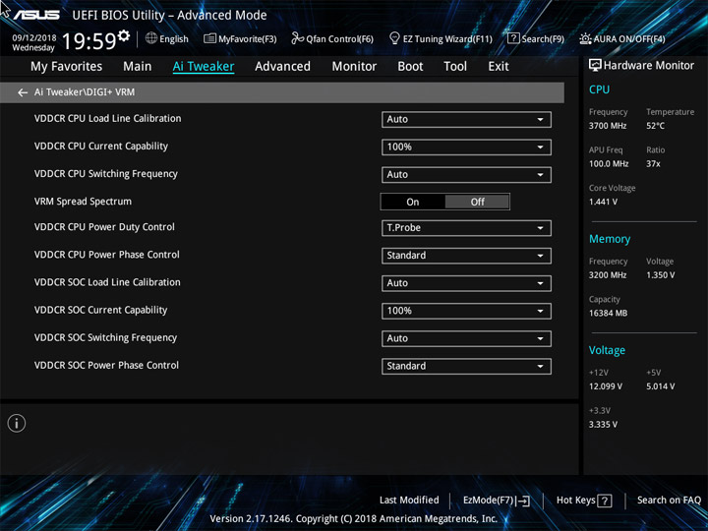Screen dimensions: 708x531
Task: Open the Exit menu
Action: (x=499, y=67)
